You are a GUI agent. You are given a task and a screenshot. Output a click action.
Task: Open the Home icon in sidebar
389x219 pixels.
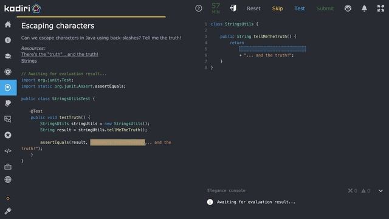pos(8,24)
